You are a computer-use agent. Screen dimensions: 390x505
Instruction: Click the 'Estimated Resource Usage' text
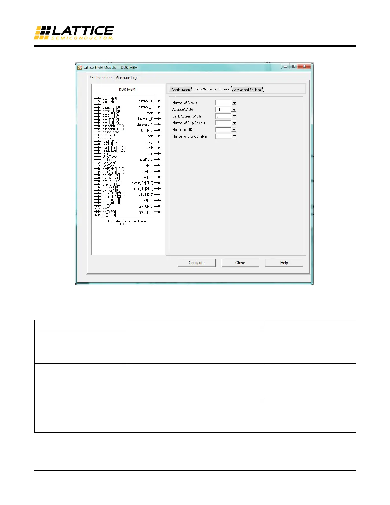127,221
